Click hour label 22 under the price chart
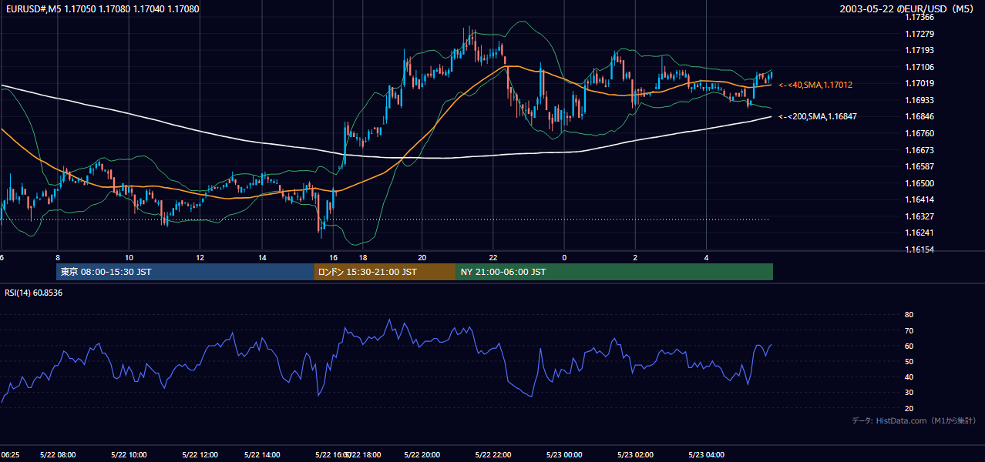 coord(493,257)
